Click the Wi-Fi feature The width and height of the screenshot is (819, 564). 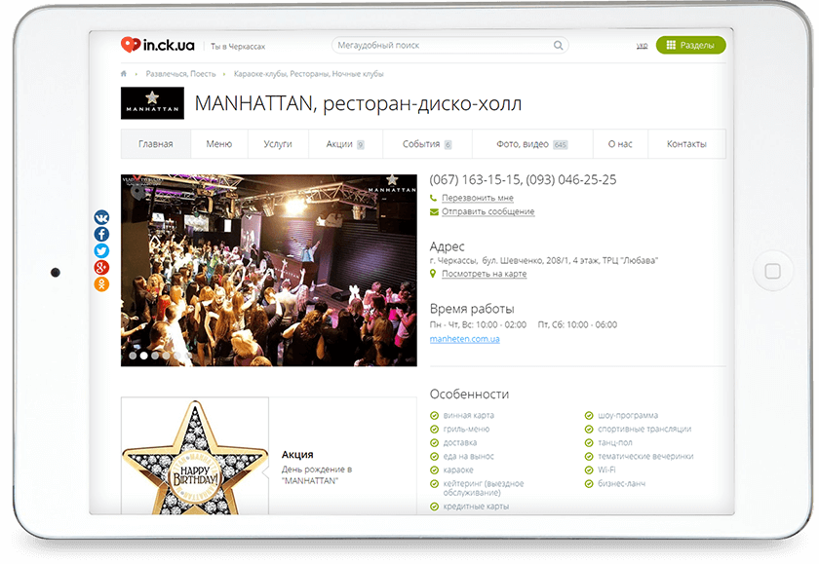click(606, 470)
